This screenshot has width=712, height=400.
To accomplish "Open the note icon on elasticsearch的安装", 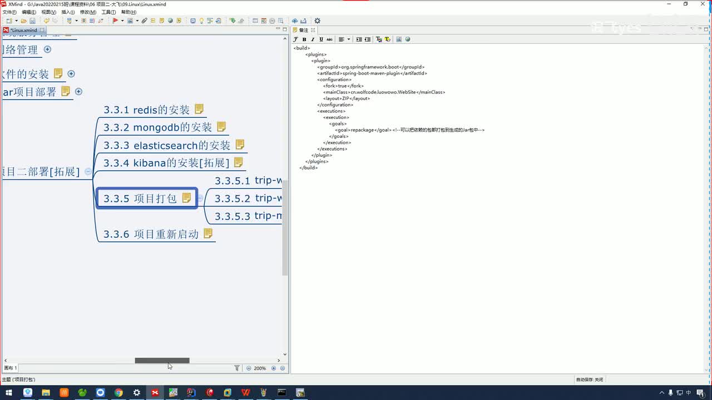I will (240, 144).
